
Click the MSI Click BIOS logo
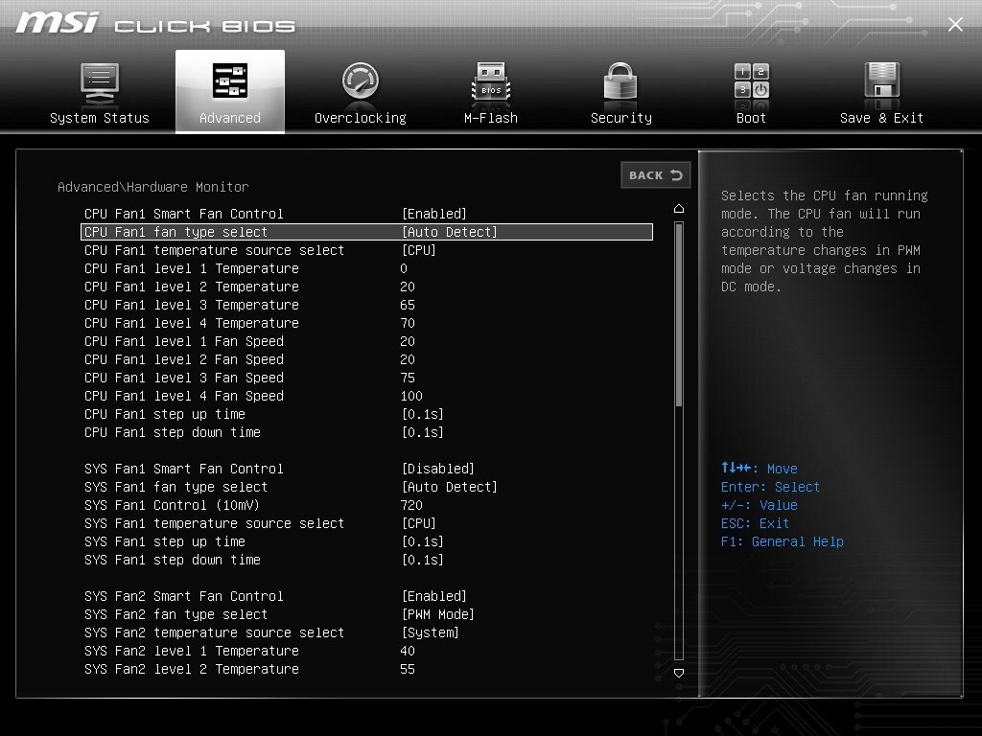coord(155,24)
